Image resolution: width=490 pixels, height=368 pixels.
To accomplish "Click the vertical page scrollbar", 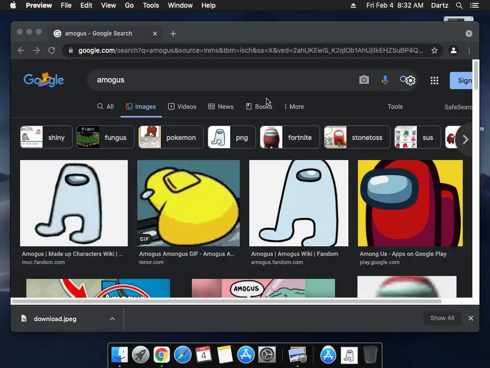I will pyautogui.click(x=476, y=75).
